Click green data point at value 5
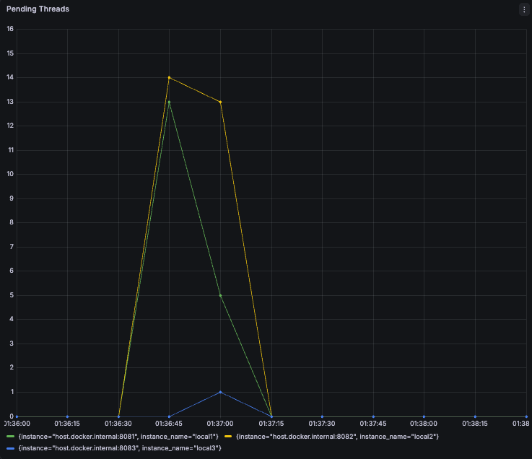Image resolution: width=532 pixels, height=459 pixels. (x=221, y=295)
